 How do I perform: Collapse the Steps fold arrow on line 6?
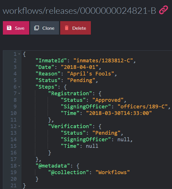(19, 87)
